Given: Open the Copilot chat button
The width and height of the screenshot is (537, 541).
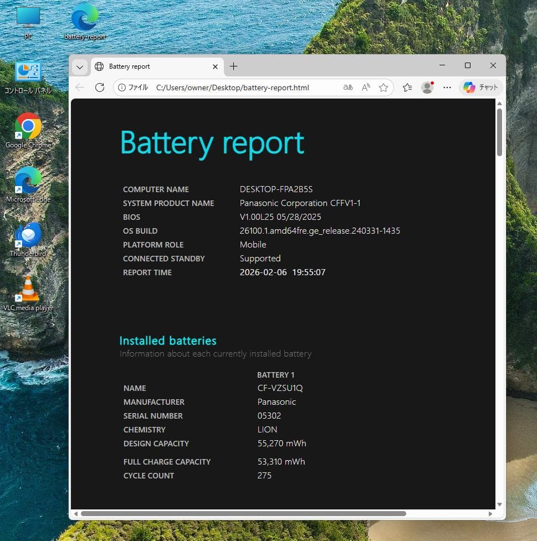Looking at the screenshot, I should 480,87.
